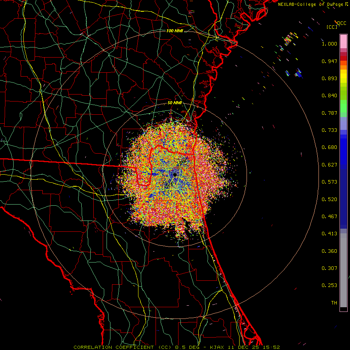
Task: Select the 0.947 scale value
Action: pos(329,61)
